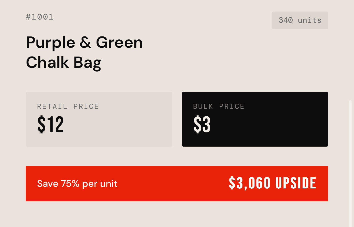Click the word Purple in the title
Screen dimensions: 354x227
coord(50,43)
